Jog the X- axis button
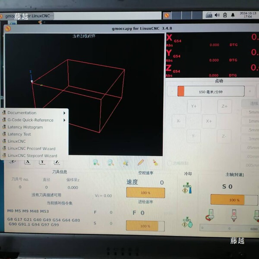Viewport: 259px width, 259px height. click(x=179, y=121)
